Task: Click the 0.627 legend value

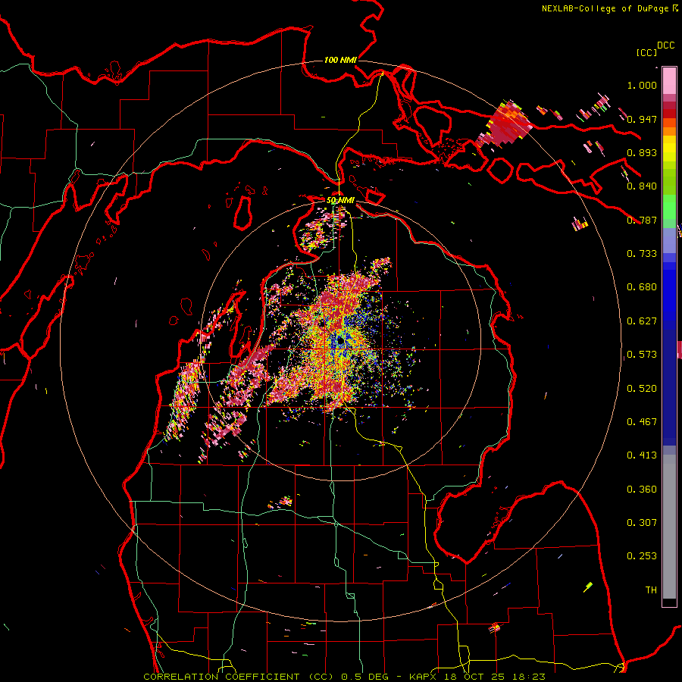Action: (642, 321)
